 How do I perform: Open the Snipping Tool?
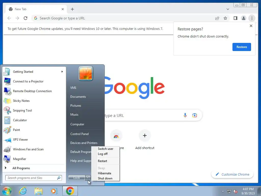pos(34,110)
